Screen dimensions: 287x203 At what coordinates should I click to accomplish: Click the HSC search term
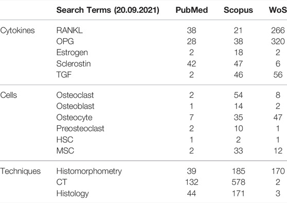pos(65,140)
